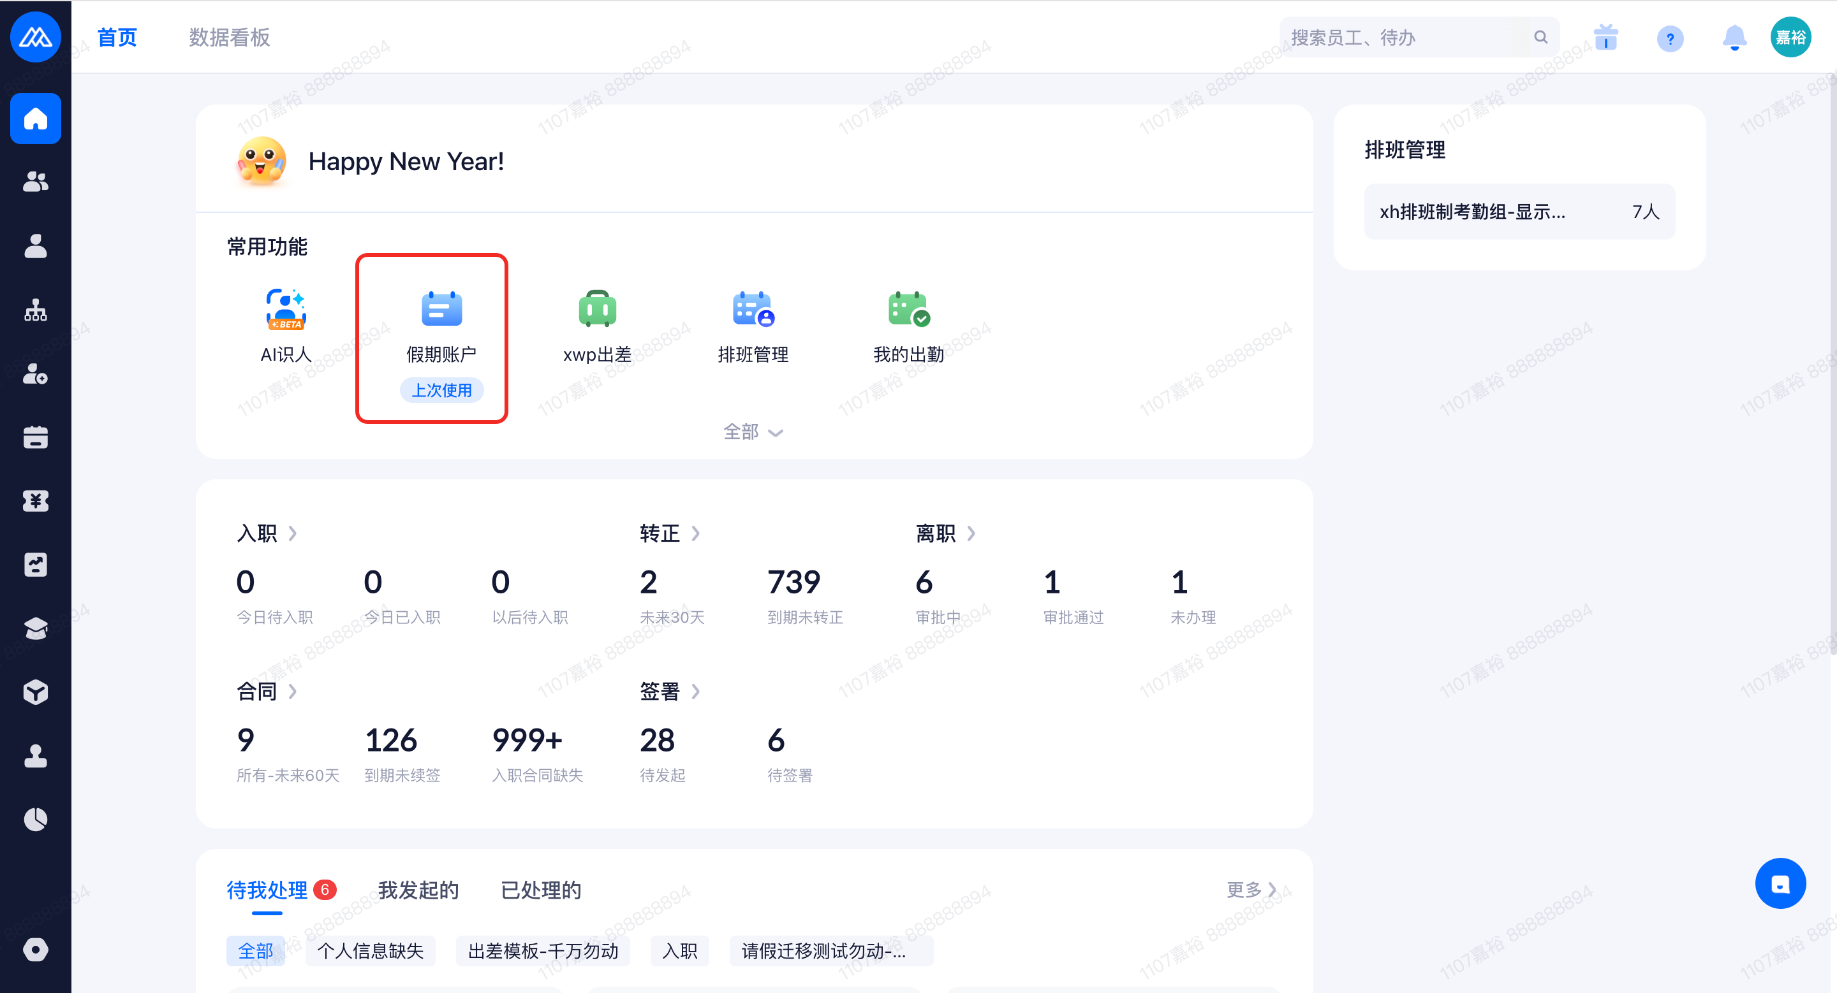This screenshot has width=1837, height=993.
Task: Select the 个人信息缺失 filter tag
Action: click(370, 951)
